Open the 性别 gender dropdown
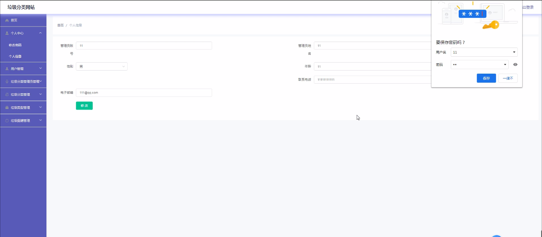 point(102,67)
